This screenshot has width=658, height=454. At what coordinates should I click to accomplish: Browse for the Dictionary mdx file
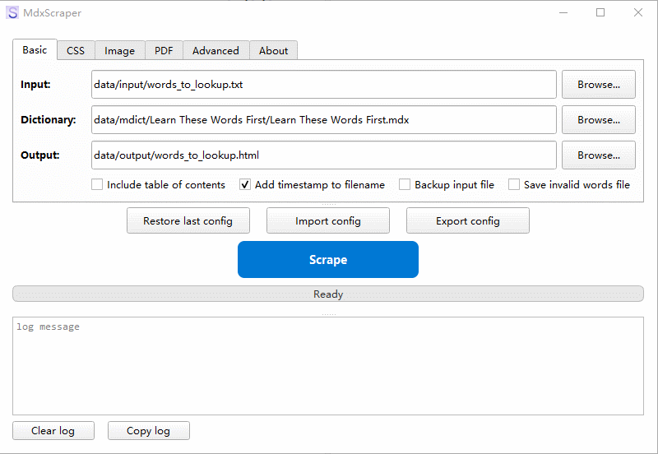pyautogui.click(x=598, y=120)
